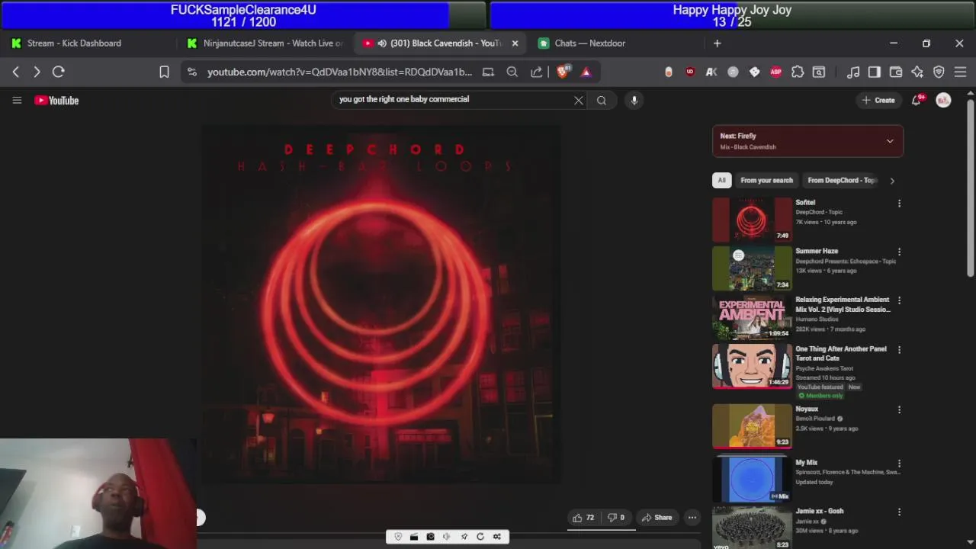976x549 pixels.
Task: Open options menu for My Mix
Action: click(x=899, y=463)
